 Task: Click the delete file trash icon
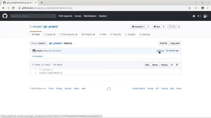pyautogui.click(x=177, y=65)
